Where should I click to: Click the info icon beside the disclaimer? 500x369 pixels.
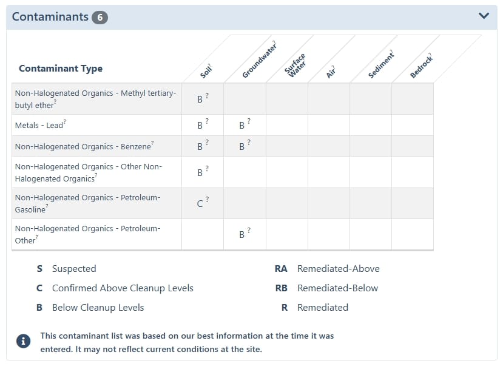(24, 342)
